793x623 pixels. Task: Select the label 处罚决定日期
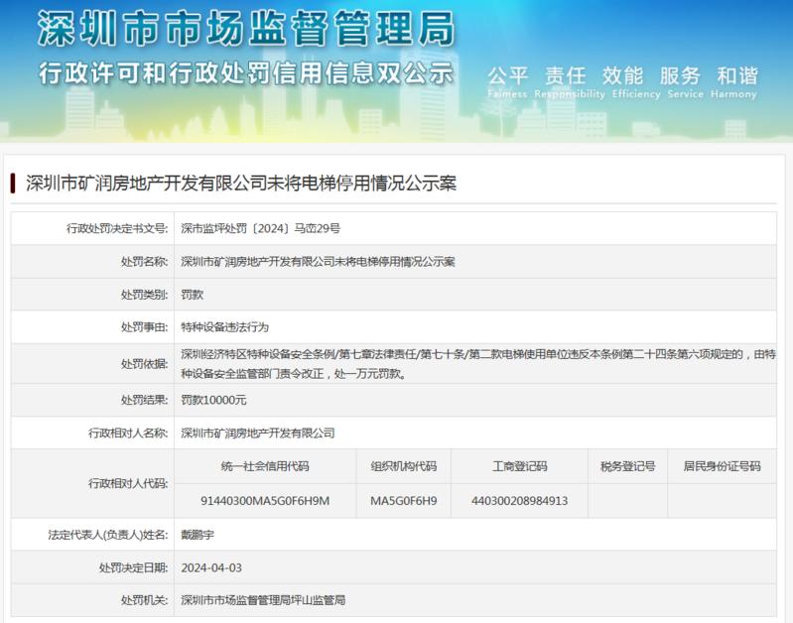pos(134,567)
